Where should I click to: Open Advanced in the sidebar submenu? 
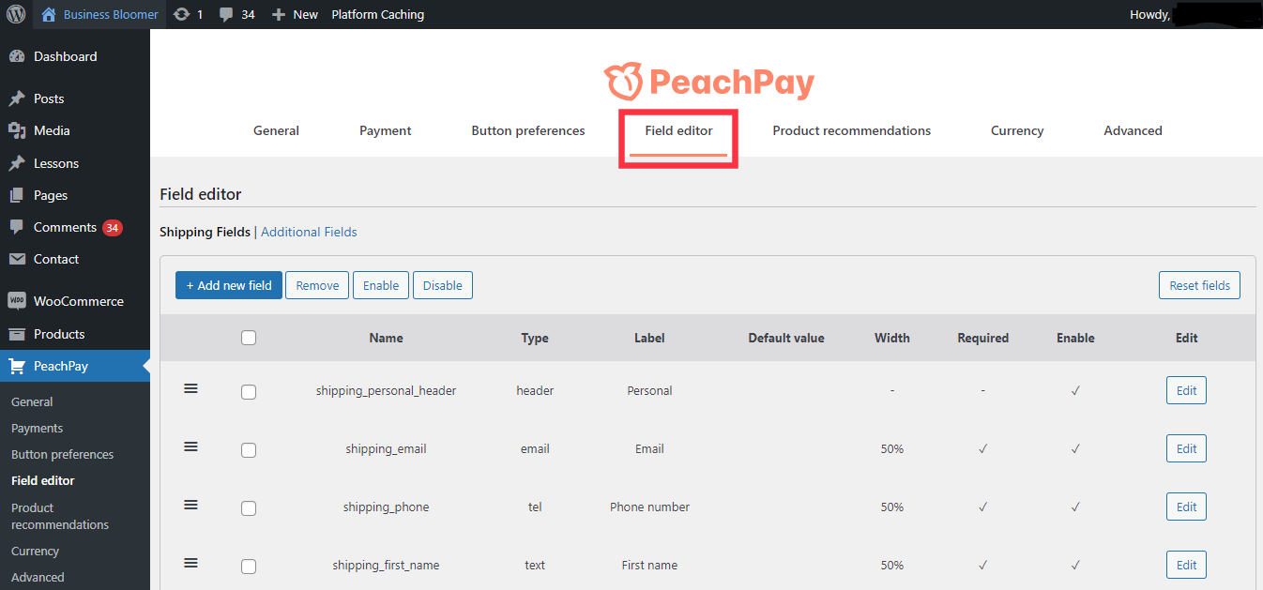pyautogui.click(x=38, y=577)
